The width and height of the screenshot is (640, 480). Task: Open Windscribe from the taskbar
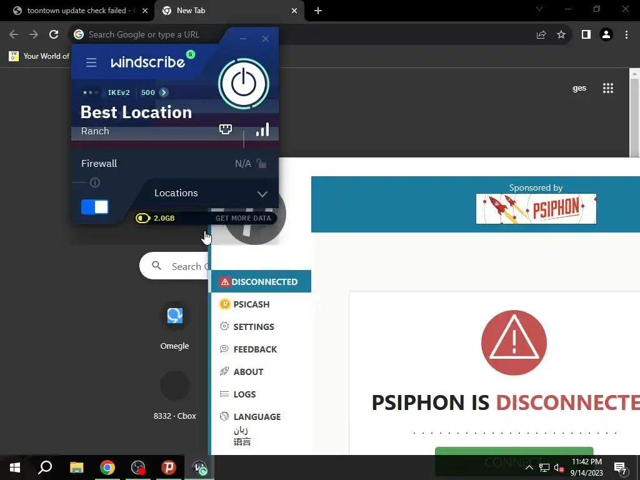(x=199, y=467)
